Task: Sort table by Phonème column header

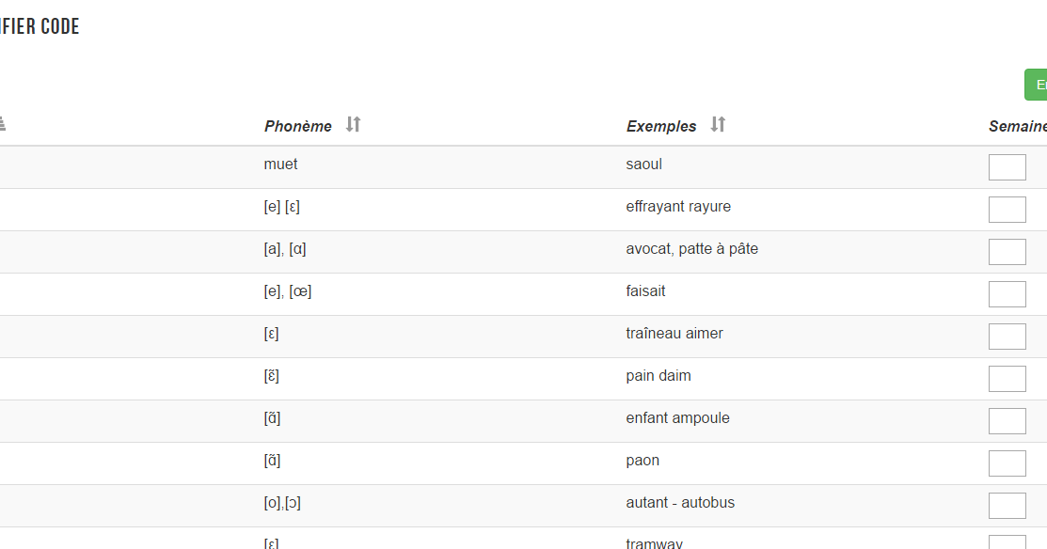Action: [298, 126]
